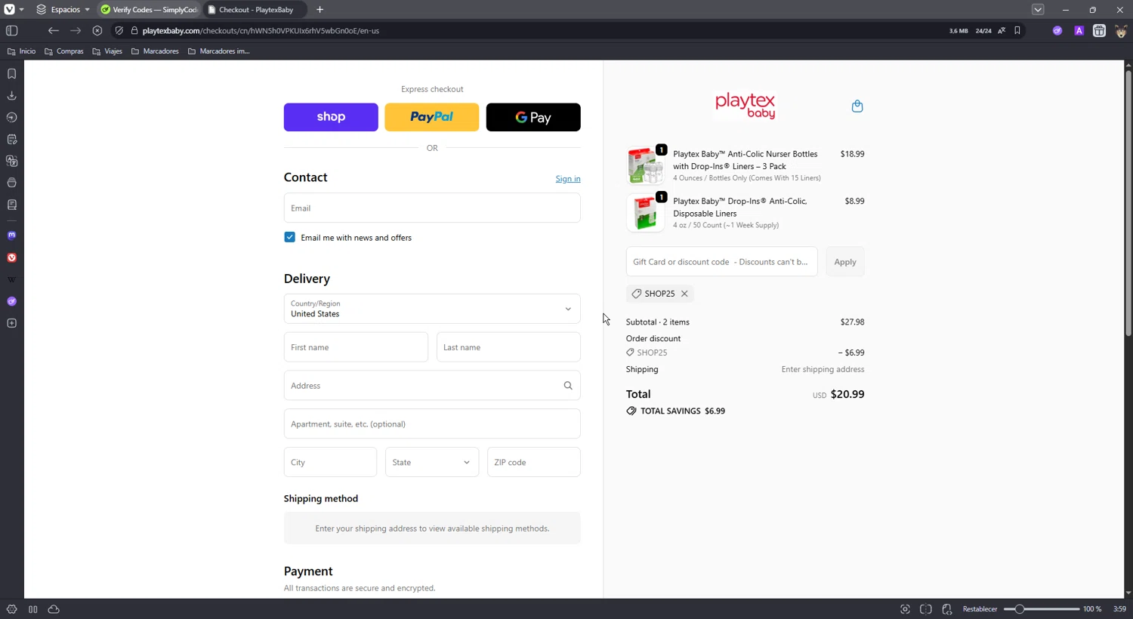Search address with magnifier icon
This screenshot has width=1133, height=619.
pyautogui.click(x=568, y=386)
